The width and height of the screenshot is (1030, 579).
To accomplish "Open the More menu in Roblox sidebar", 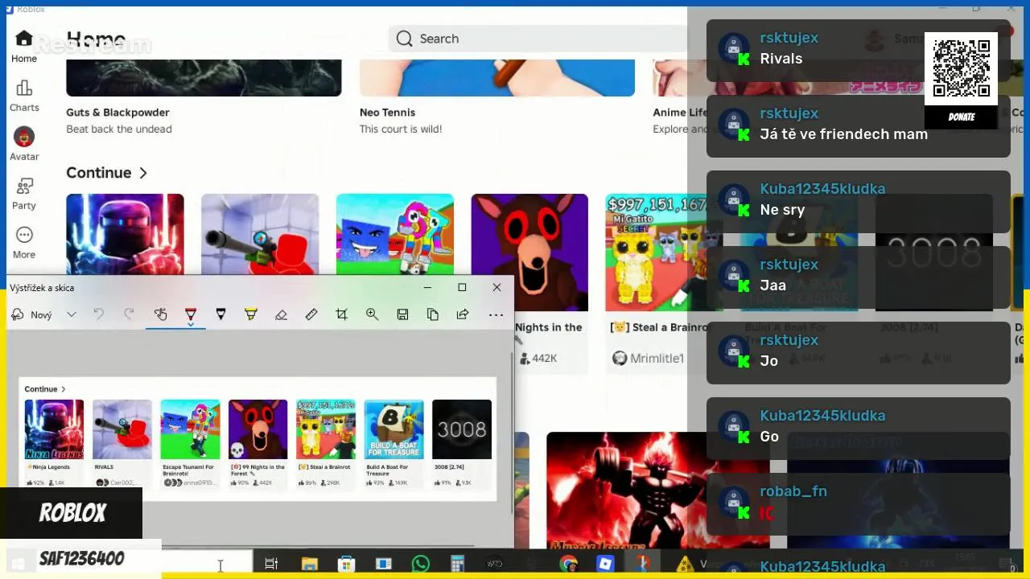I will (x=24, y=243).
